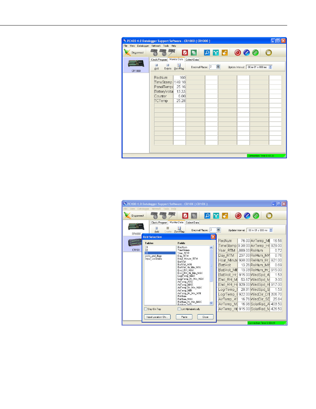Image resolution: width=316 pixels, height=409 pixels.
Task: Enable the Stay On Top checkbox
Action: [146, 309]
